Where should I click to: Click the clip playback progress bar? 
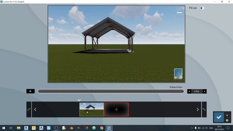tap(111, 91)
